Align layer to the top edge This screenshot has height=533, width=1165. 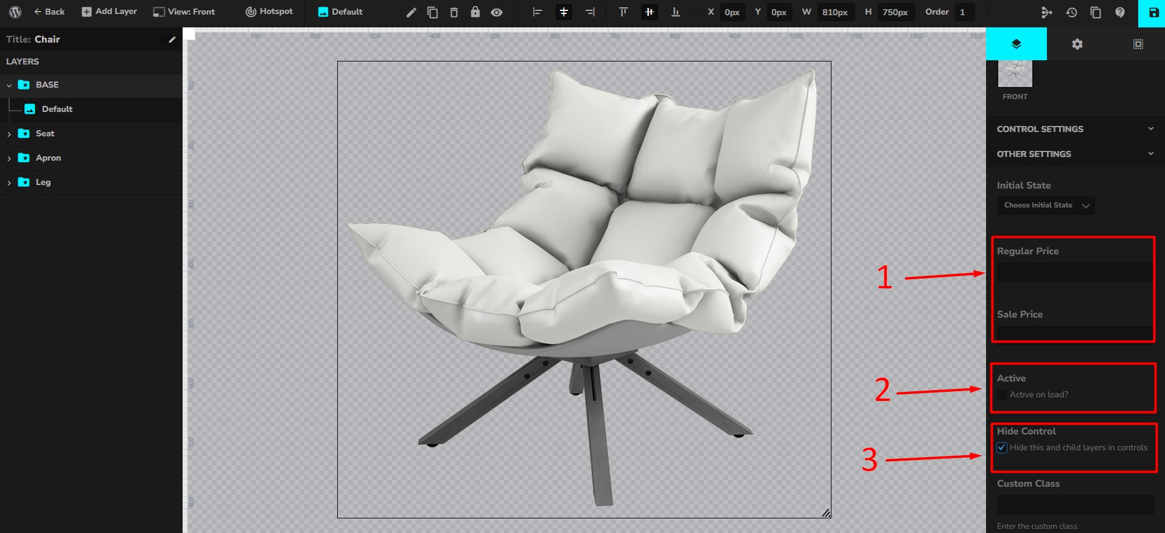click(623, 12)
